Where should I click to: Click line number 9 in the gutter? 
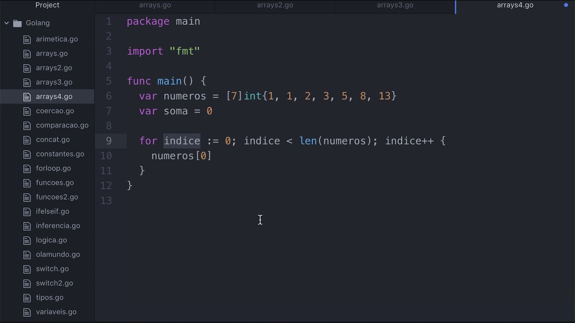coord(109,141)
